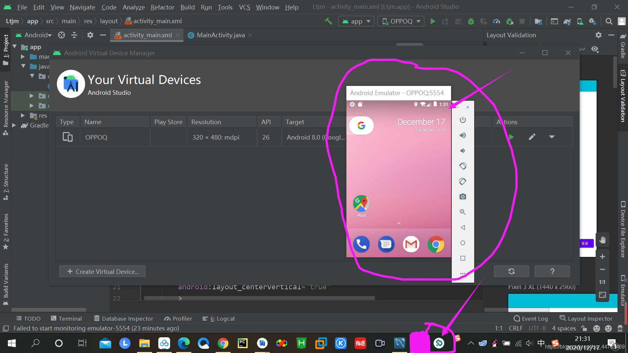628x353 pixels.
Task: Open project panel settings gear
Action: (90, 35)
